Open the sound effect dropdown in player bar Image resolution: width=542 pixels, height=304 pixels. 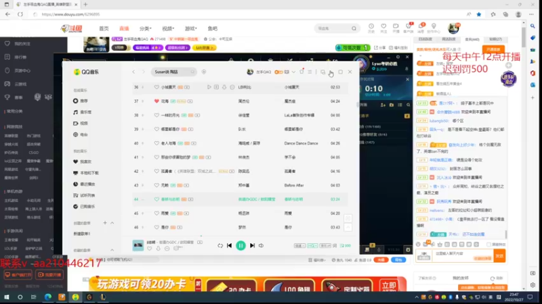(x=325, y=246)
